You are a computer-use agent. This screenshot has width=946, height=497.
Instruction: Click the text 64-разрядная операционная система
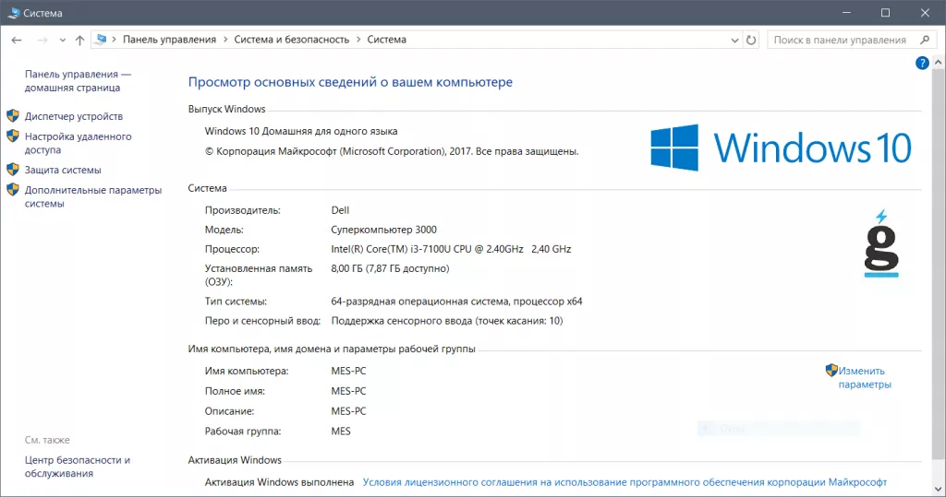[420, 302]
